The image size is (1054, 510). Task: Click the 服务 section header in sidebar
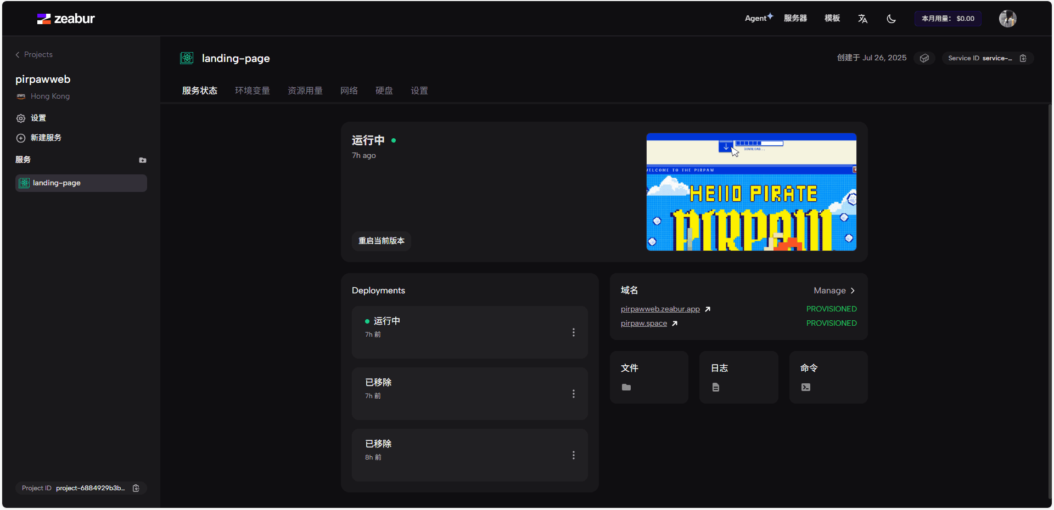point(23,160)
